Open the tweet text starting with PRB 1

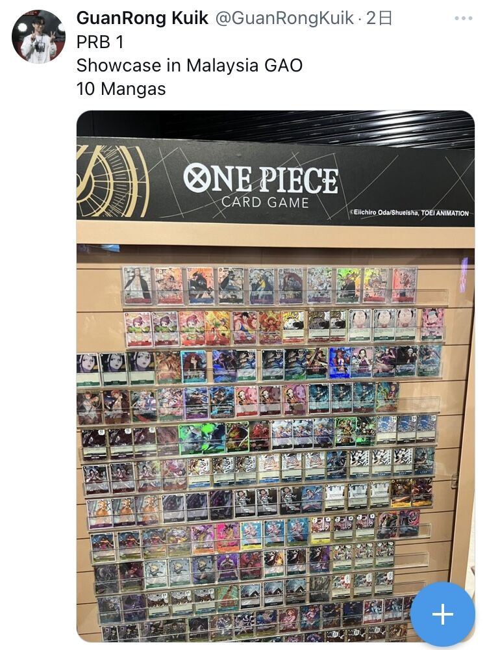pyautogui.click(x=100, y=42)
